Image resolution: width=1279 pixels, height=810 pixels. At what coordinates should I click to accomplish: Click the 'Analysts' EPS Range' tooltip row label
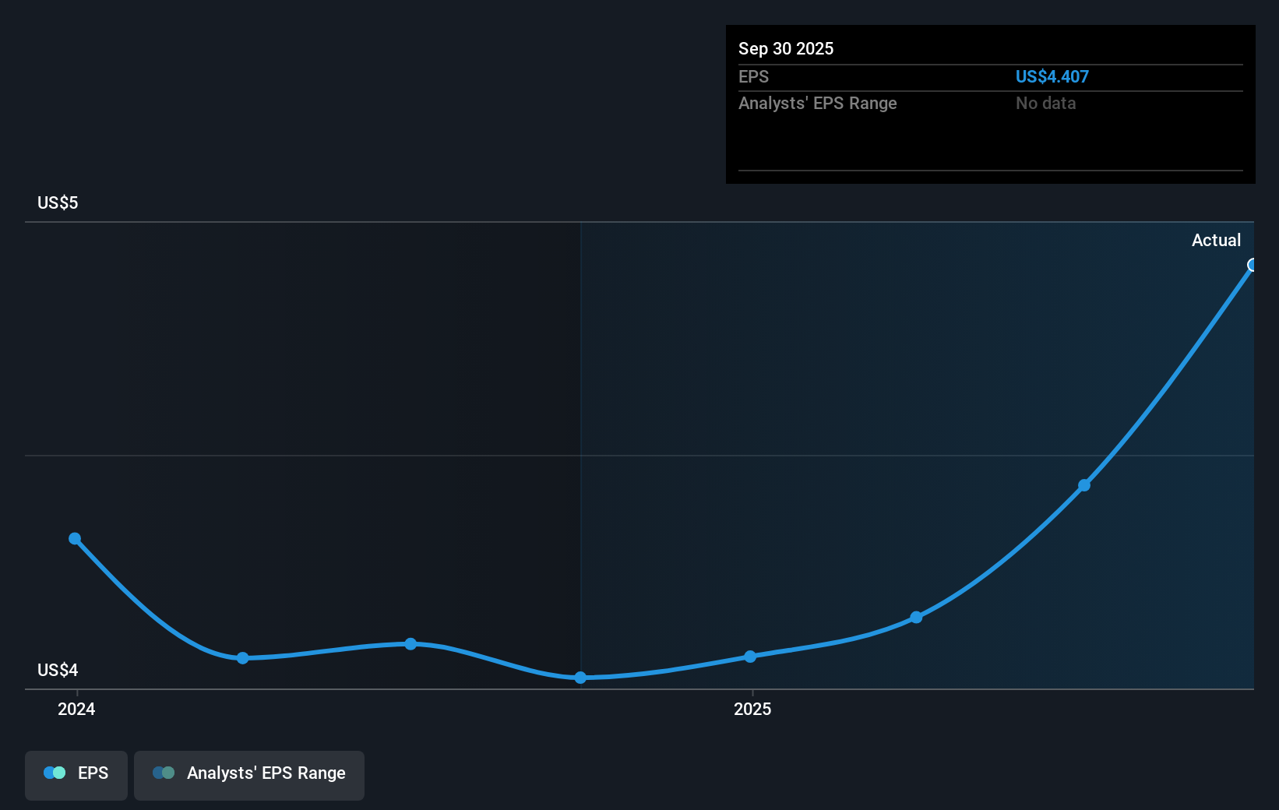point(818,103)
